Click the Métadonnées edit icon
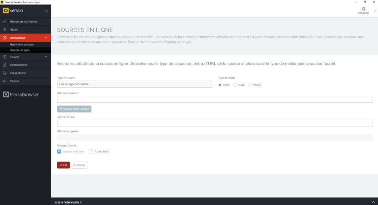The width and height of the screenshot is (378, 205). pos(5,65)
